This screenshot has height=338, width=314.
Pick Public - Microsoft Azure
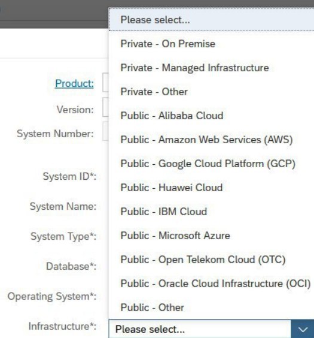211,235
